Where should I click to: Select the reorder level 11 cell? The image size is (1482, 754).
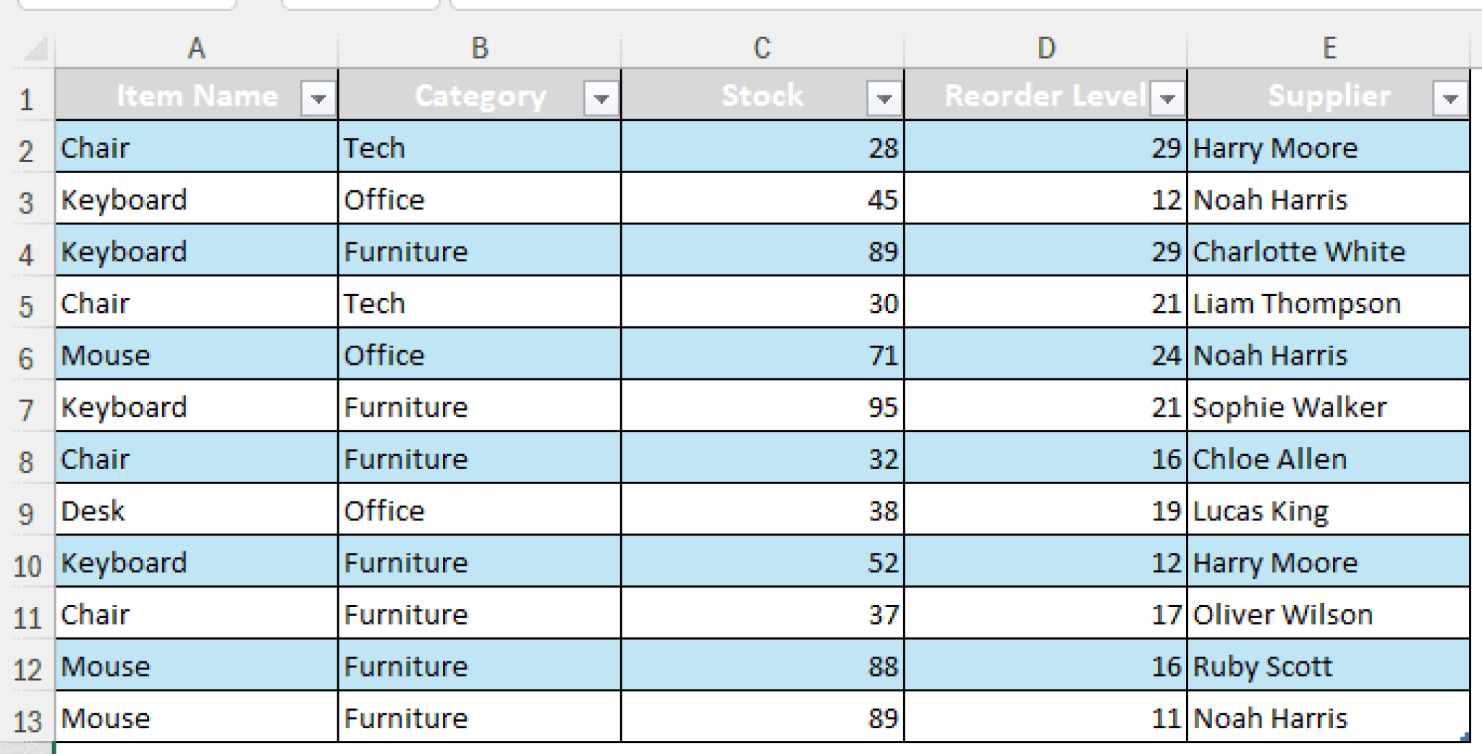tap(1046, 718)
